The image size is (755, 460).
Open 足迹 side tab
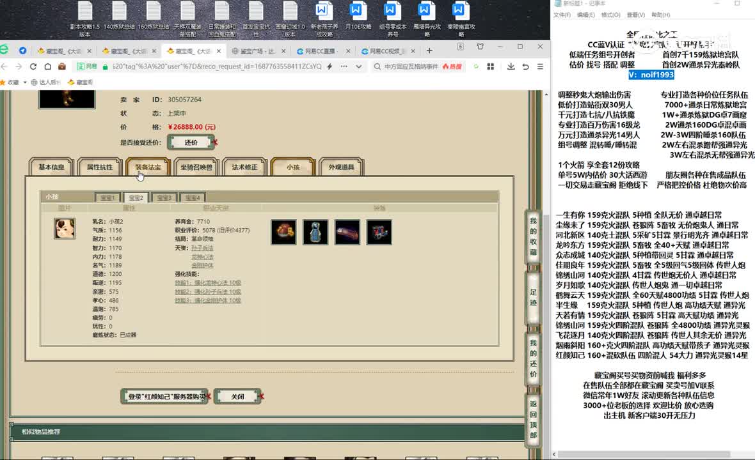point(533,297)
